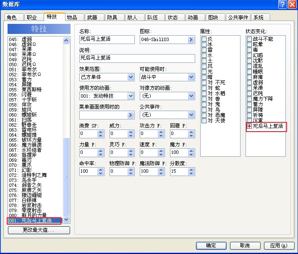This screenshot has height=254, width=298.
Task: Click the skill list scrollbar thumb
Action: point(66,176)
